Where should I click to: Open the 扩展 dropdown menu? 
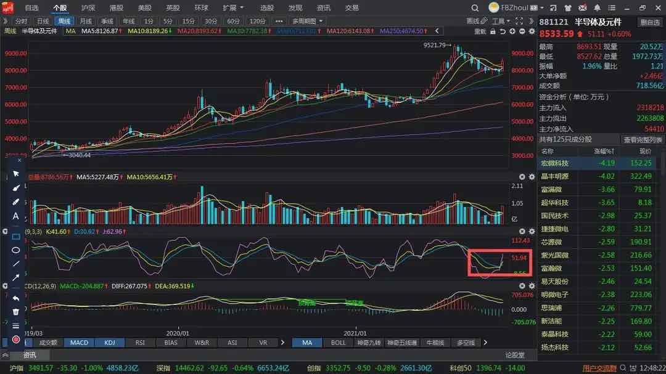click(233, 7)
